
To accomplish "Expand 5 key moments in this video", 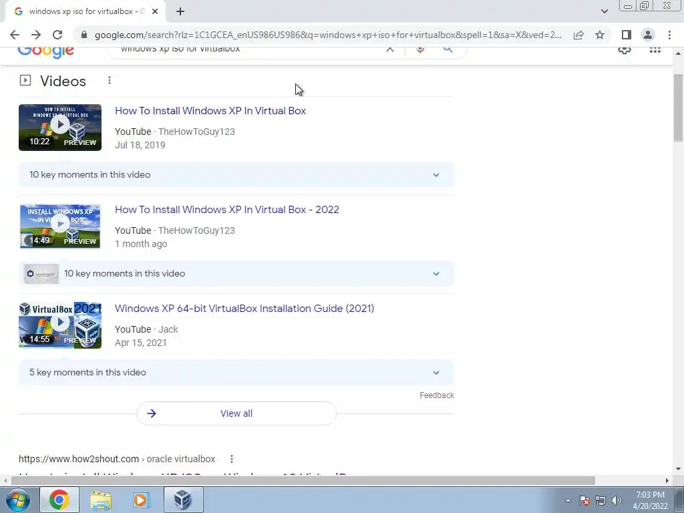I will point(236,373).
